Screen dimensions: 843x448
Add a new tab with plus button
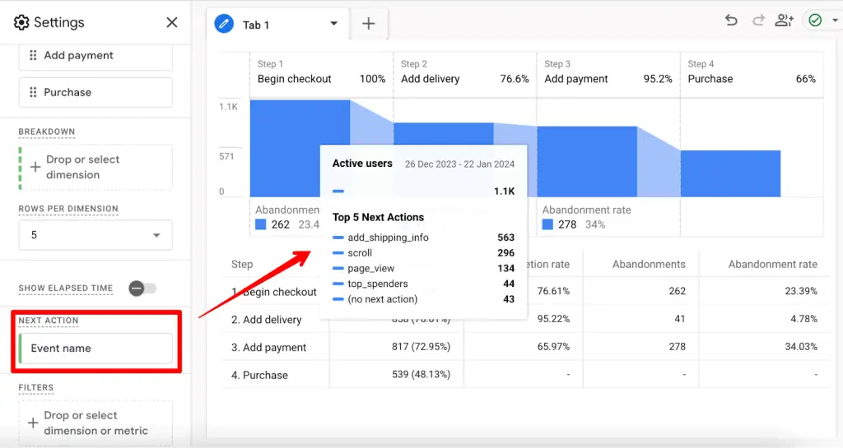click(368, 24)
